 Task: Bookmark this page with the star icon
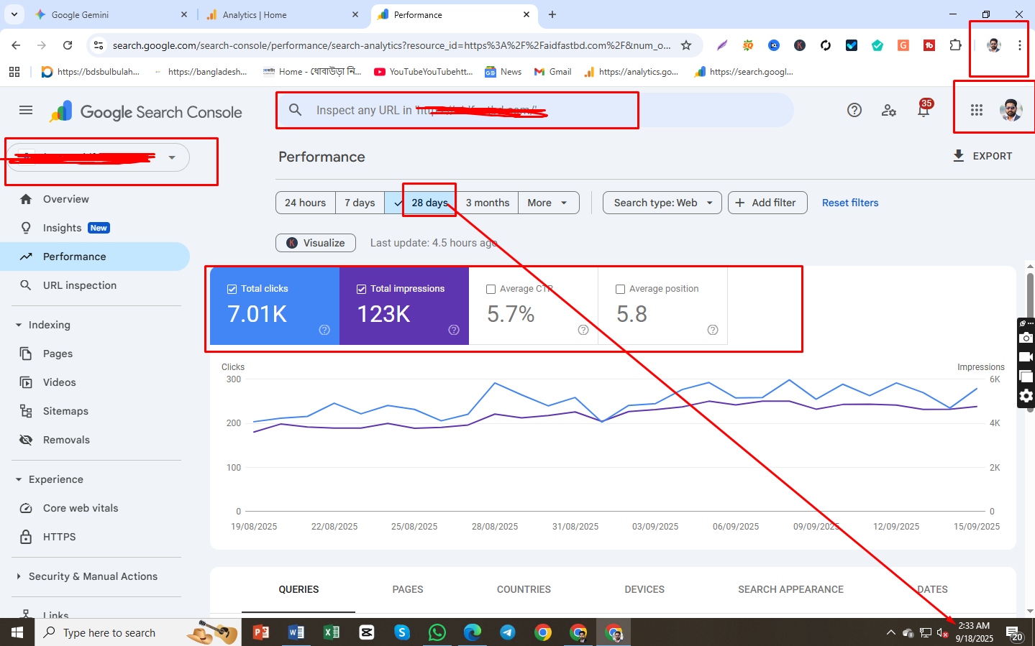pos(686,45)
